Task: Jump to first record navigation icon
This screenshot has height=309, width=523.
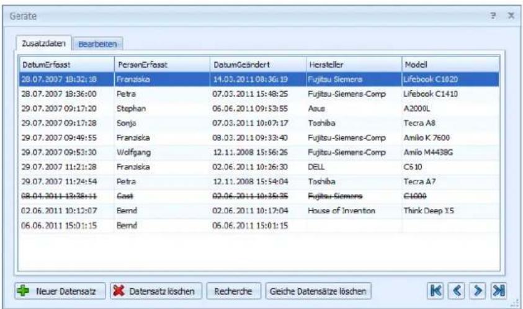Action: (436, 290)
